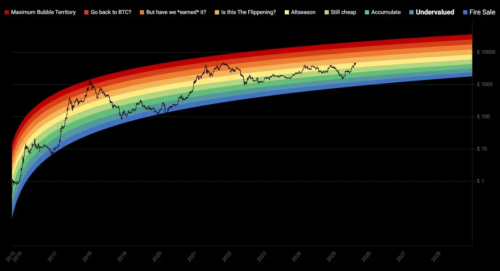Screen dimensions: 500x271
Task: Click the $ 100 axis label
Action: point(483,117)
